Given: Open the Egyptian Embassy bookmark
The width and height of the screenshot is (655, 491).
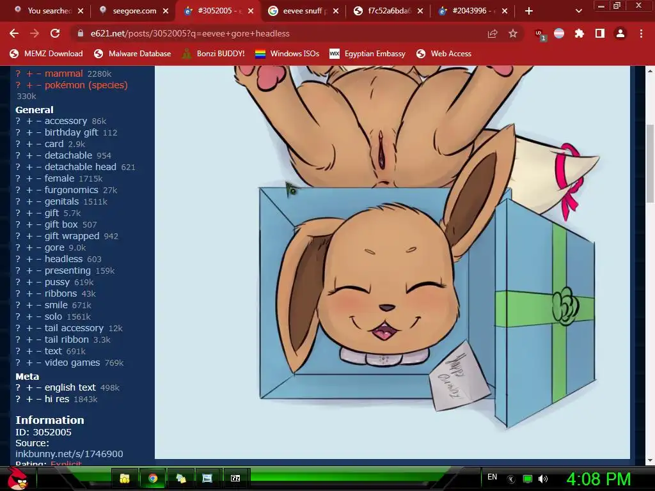Looking at the screenshot, I should [368, 54].
